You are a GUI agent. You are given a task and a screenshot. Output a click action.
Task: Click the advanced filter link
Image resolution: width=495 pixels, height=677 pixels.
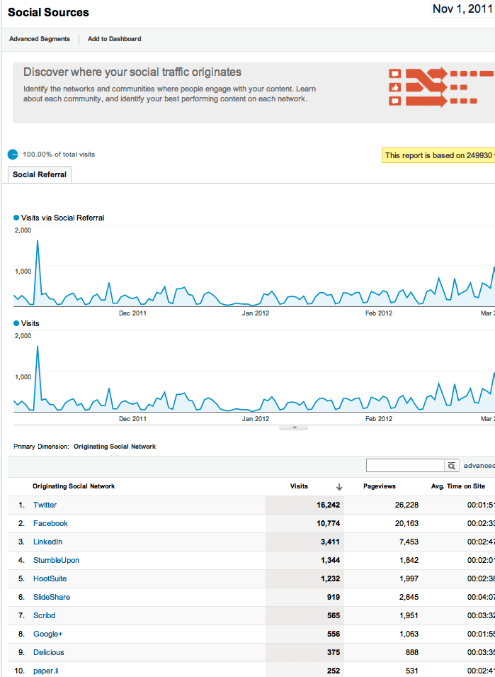pyautogui.click(x=479, y=466)
